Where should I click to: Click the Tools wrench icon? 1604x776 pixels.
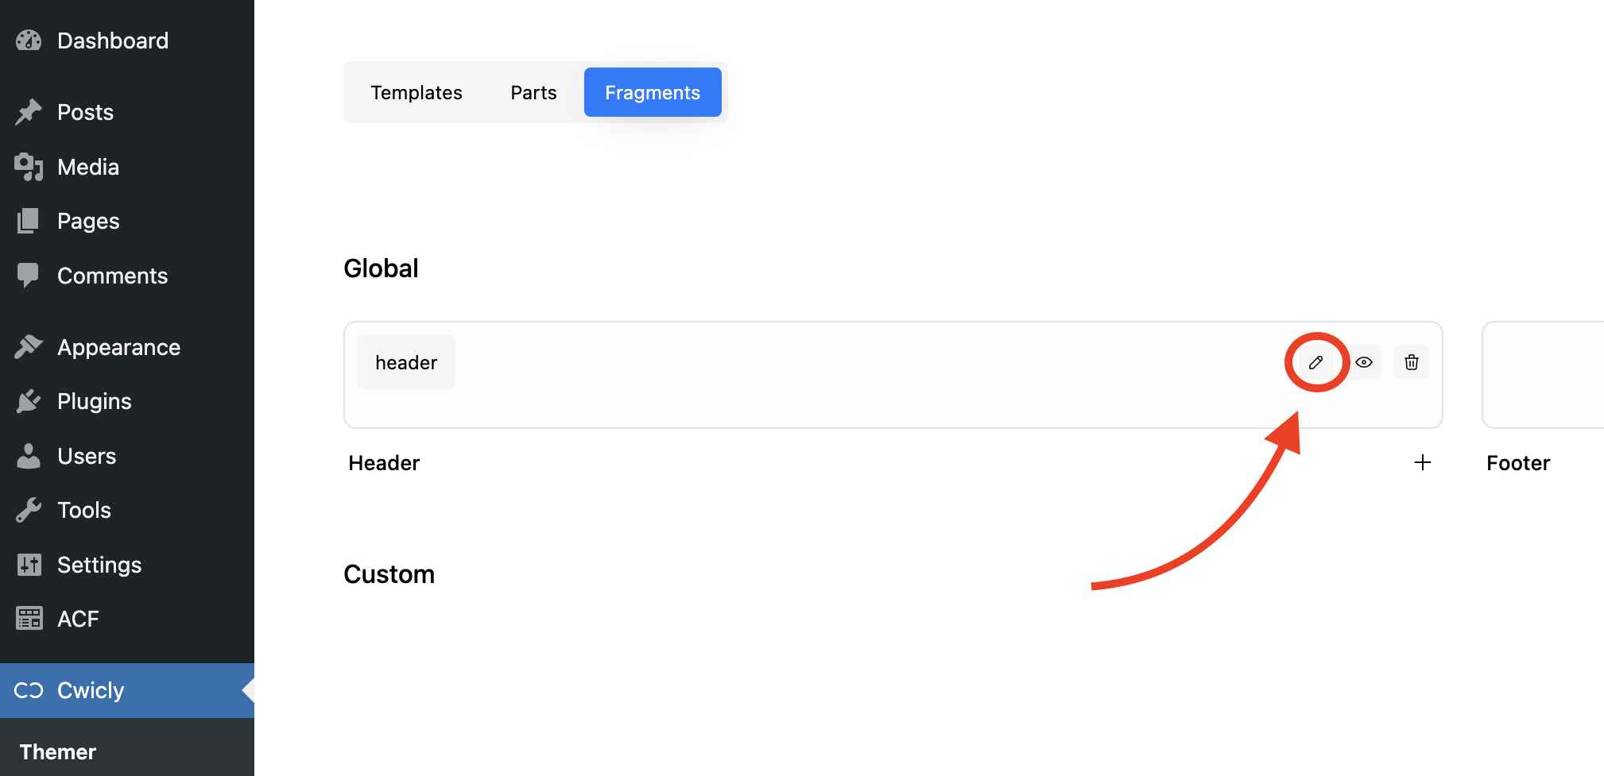coord(29,510)
